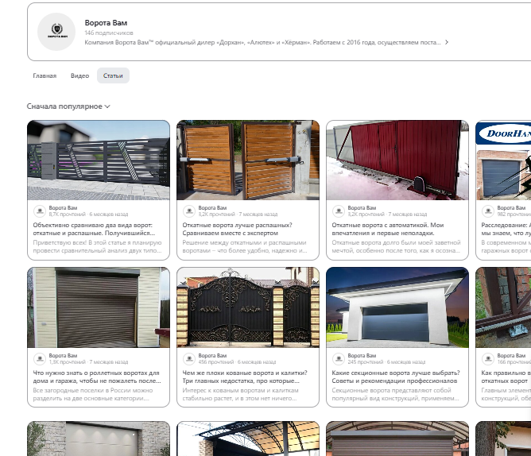Click author avatar on Откатные ворота лучше распашных card
Image resolution: width=531 pixels, height=456 pixels.
pyautogui.click(x=189, y=211)
